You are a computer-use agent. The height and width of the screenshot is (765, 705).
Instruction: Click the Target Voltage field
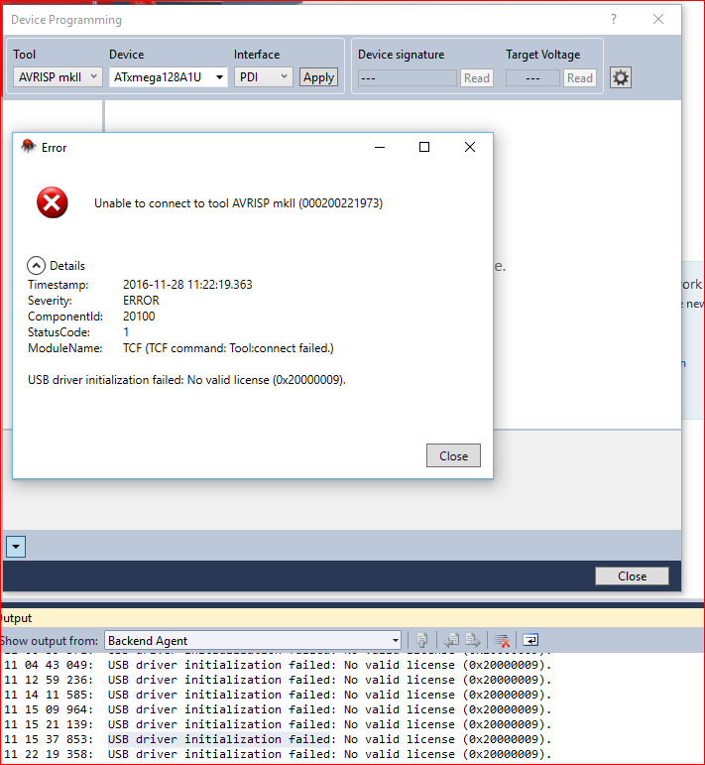pos(532,78)
